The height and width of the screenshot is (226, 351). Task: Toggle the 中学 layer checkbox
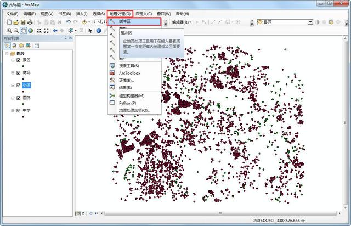(19, 110)
